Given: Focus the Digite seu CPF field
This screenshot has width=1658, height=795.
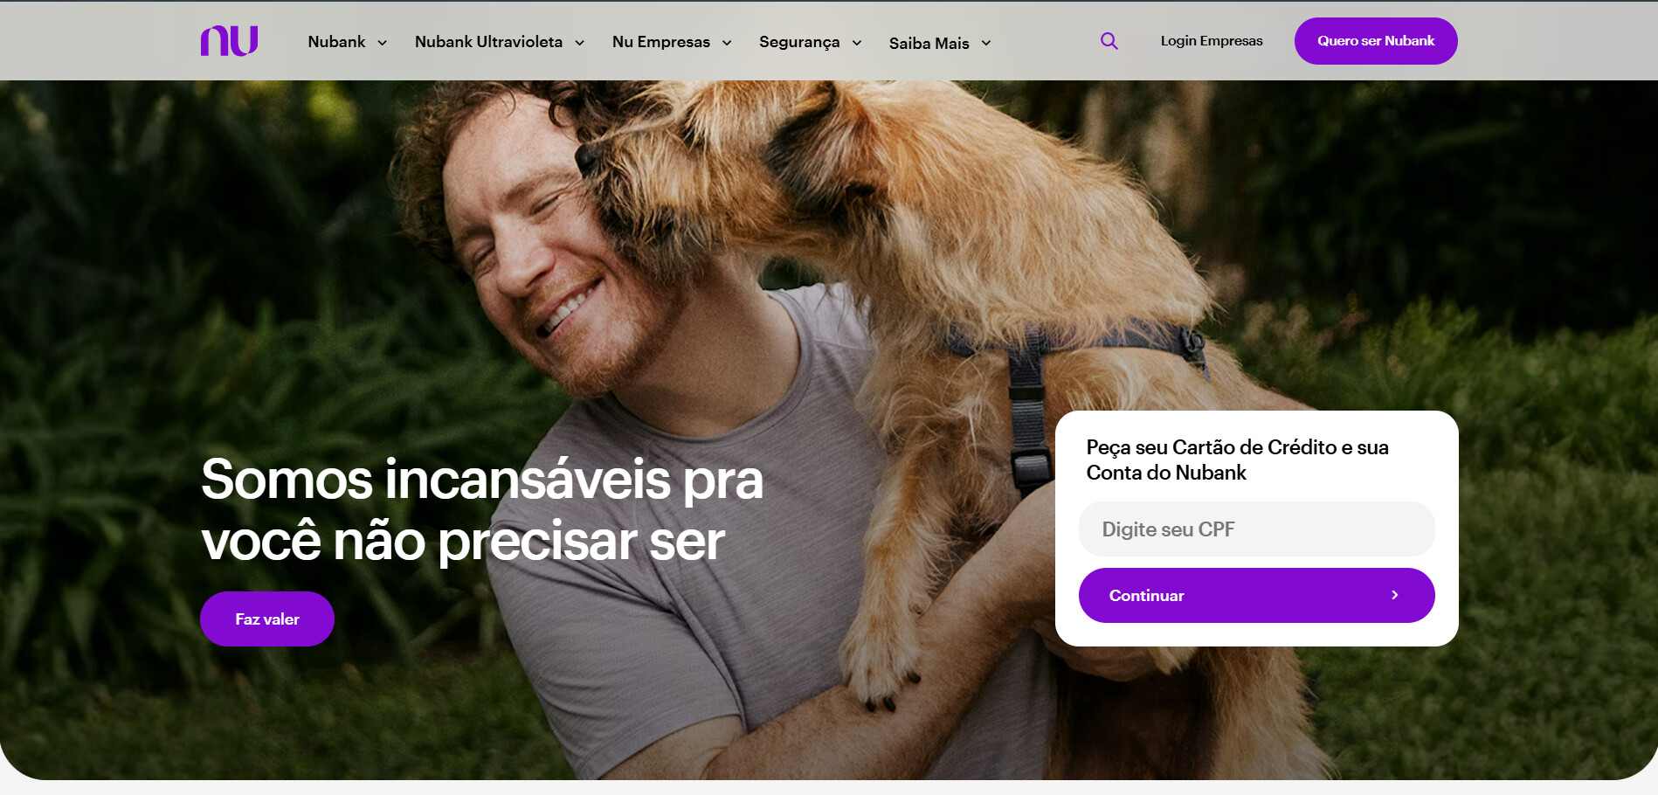Looking at the screenshot, I should (x=1257, y=529).
